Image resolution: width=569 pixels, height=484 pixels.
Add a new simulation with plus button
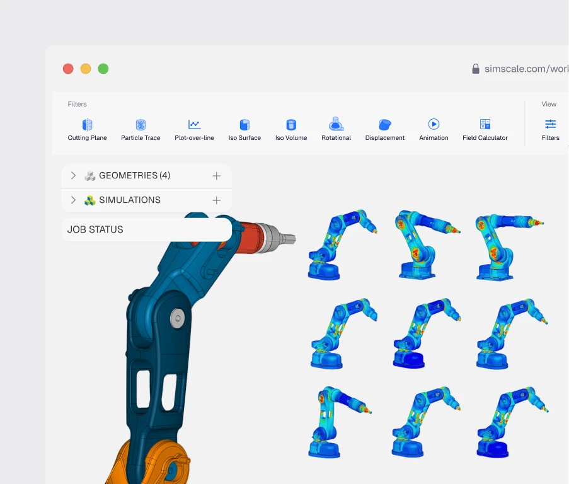coord(217,200)
